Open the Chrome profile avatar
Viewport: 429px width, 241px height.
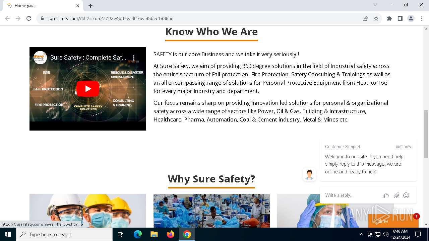tap(411, 18)
